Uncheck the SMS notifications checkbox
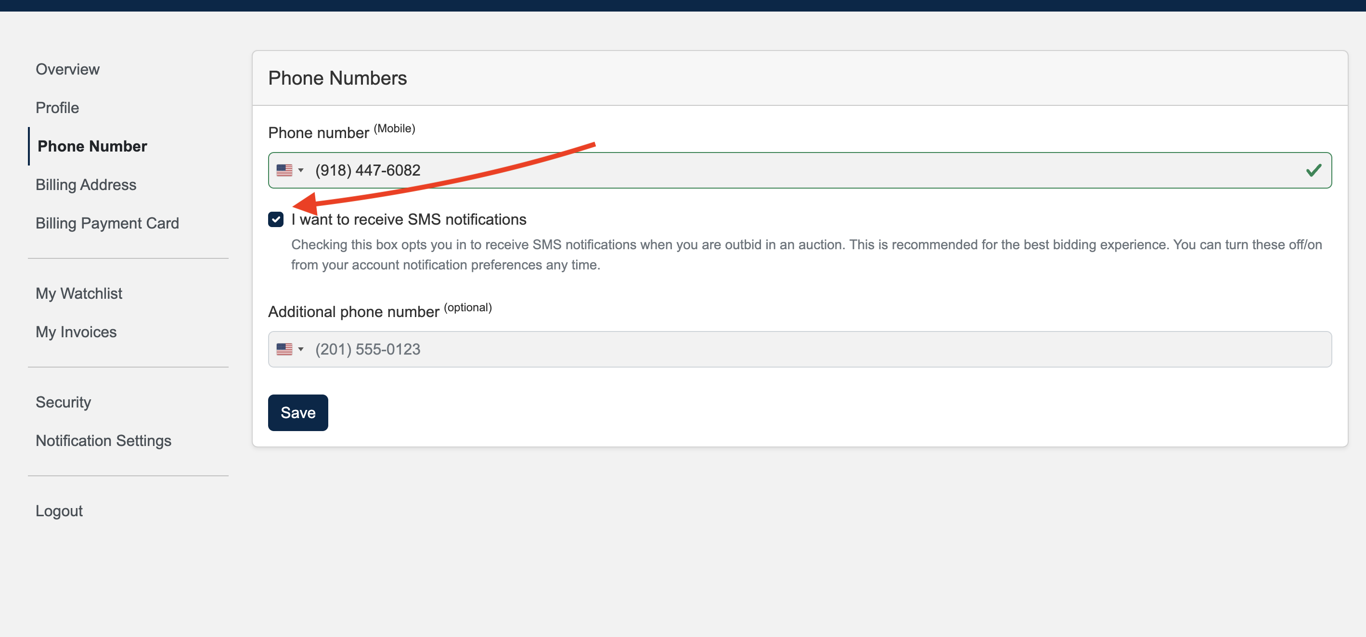Screen dimensions: 1366x637 276,219
